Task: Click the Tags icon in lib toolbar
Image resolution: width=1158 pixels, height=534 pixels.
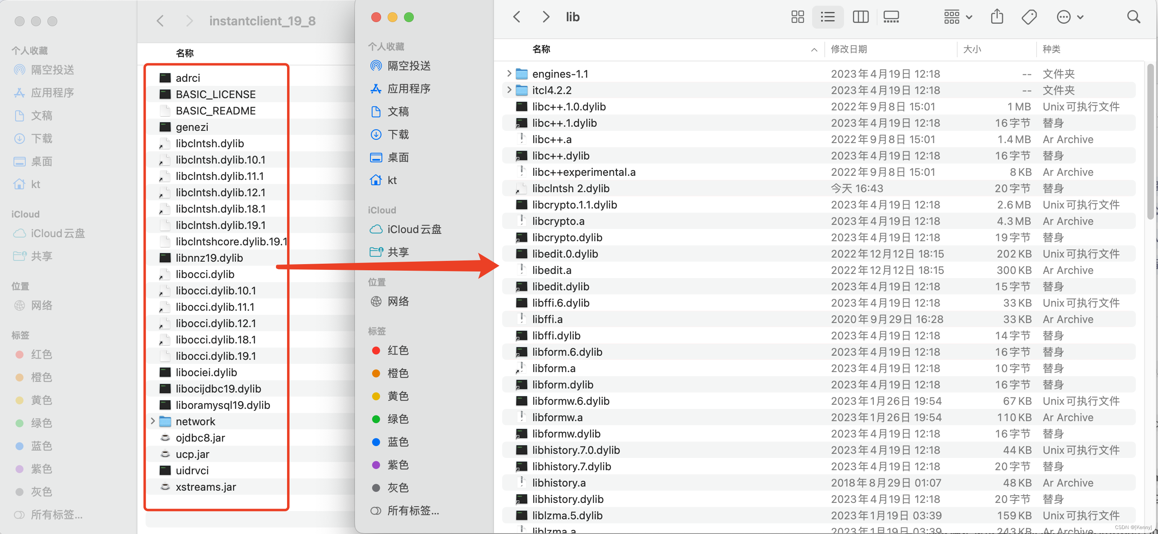Action: pos(1029,17)
